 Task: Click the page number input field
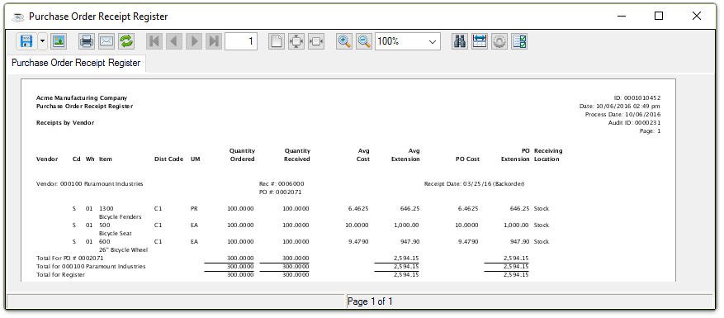(x=241, y=41)
